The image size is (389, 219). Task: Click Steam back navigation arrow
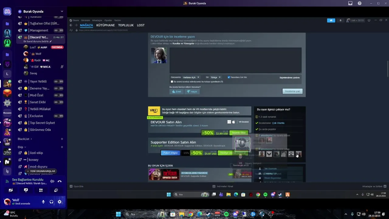pyautogui.click(x=71, y=25)
